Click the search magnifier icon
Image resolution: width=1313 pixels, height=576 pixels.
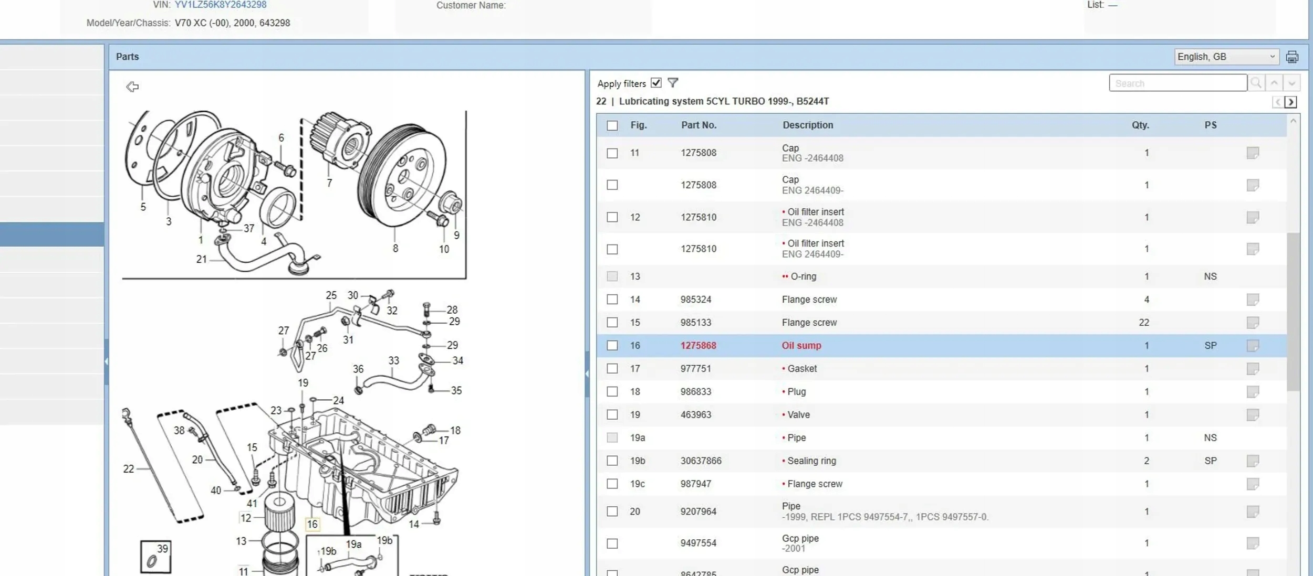(x=1256, y=83)
